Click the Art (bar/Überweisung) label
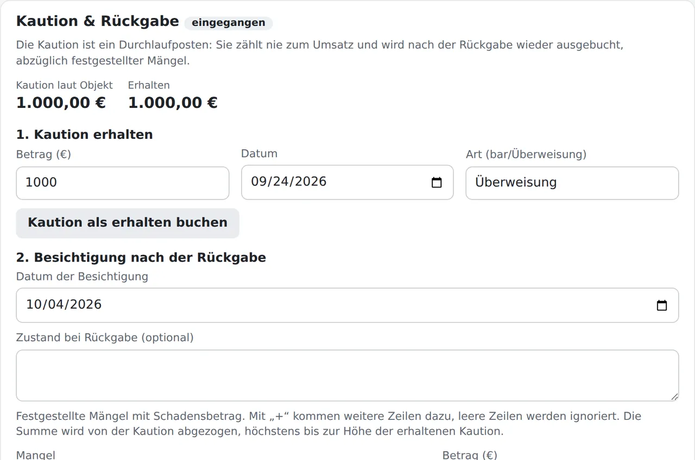Screen dimensions: 695x460 (x=526, y=154)
